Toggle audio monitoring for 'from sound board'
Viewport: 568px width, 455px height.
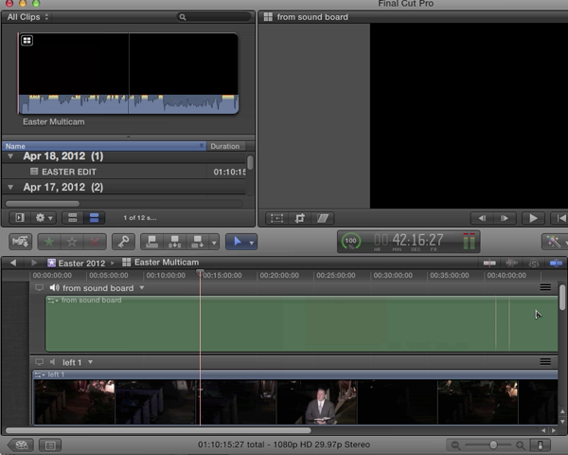54,288
